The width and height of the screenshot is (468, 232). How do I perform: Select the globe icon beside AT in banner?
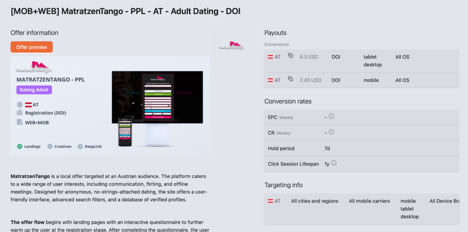click(x=20, y=105)
